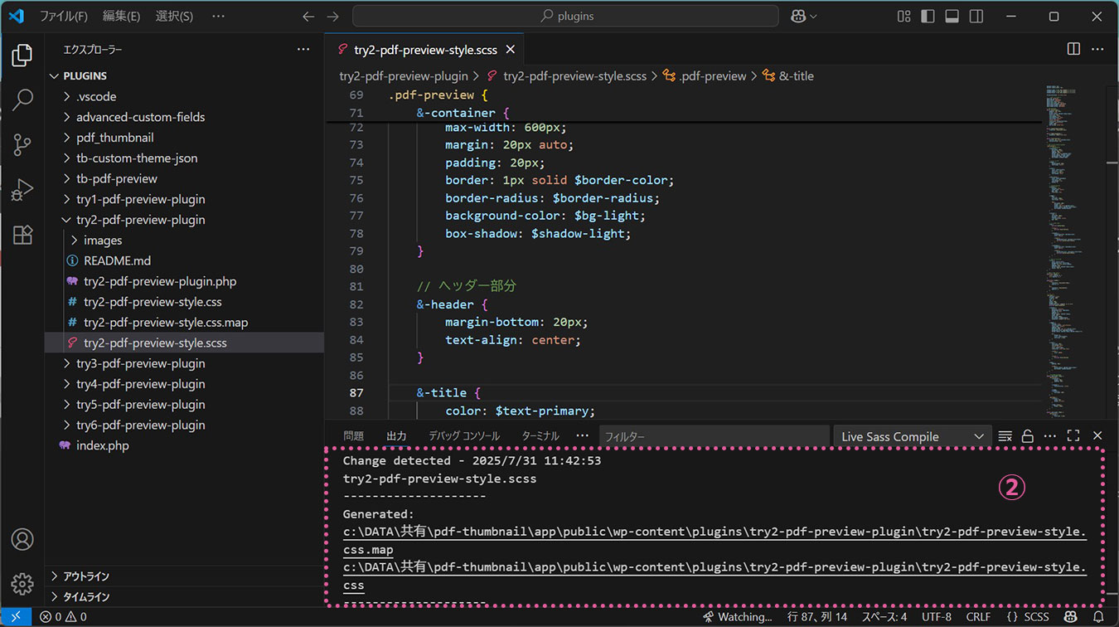1119x627 pixels.
Task: Toggle output scroll lock
Action: click(1028, 436)
